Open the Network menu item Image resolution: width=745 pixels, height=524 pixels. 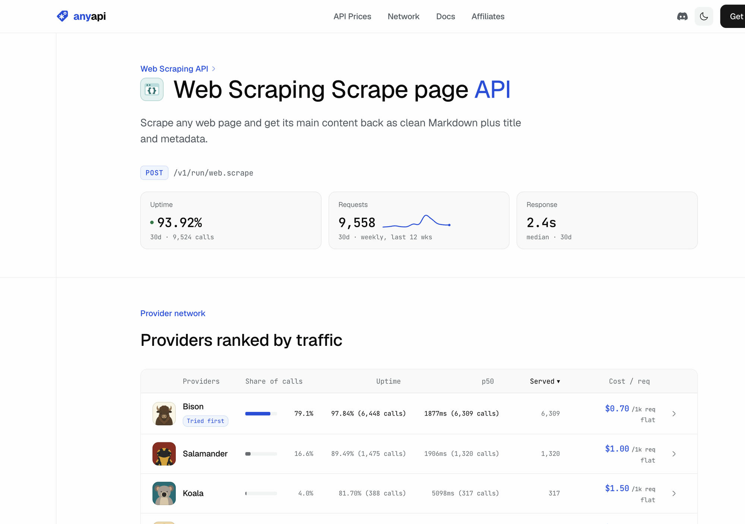tap(403, 16)
